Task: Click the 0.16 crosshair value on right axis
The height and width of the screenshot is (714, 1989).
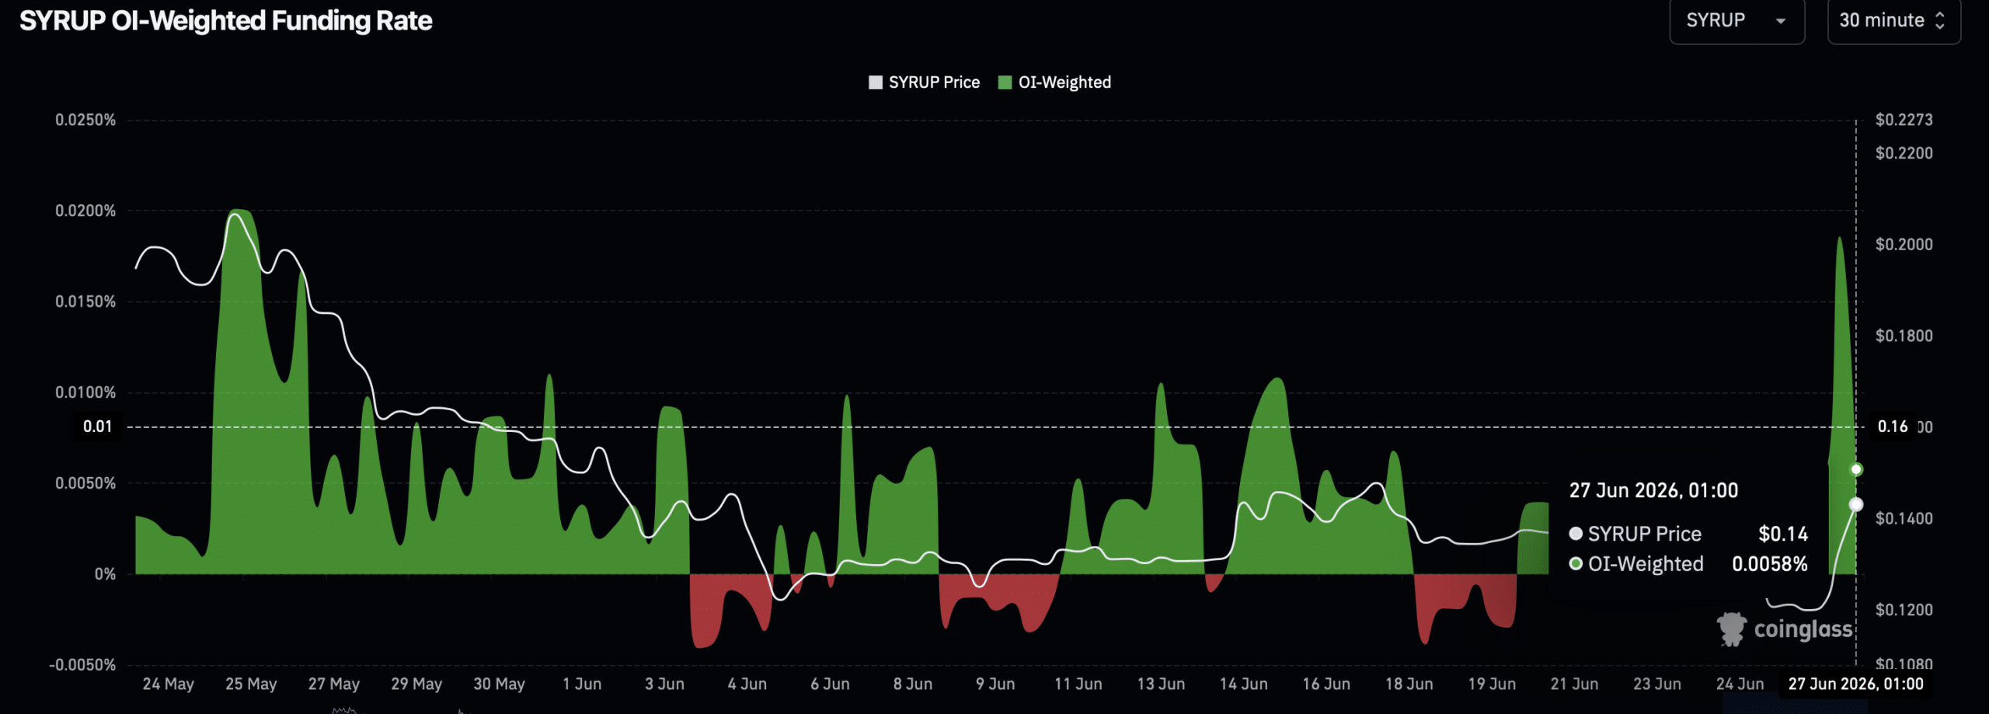Action: 1893,427
